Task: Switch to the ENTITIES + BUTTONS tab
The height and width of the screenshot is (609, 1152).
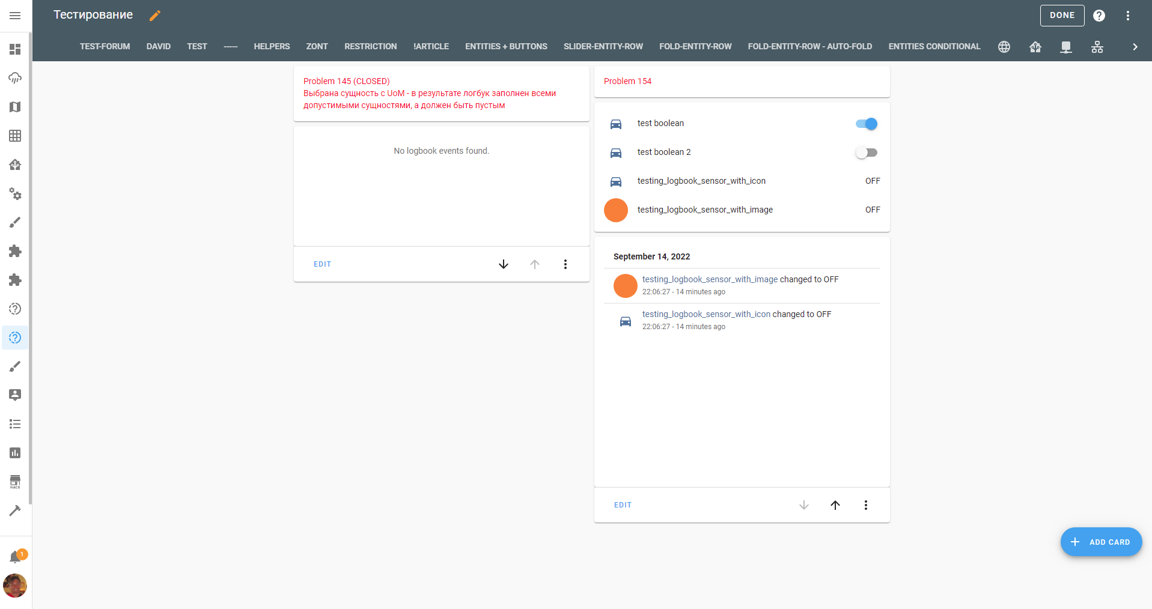Action: tap(506, 47)
